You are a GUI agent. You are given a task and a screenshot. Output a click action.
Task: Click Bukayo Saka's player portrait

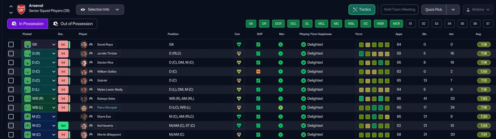(84, 98)
